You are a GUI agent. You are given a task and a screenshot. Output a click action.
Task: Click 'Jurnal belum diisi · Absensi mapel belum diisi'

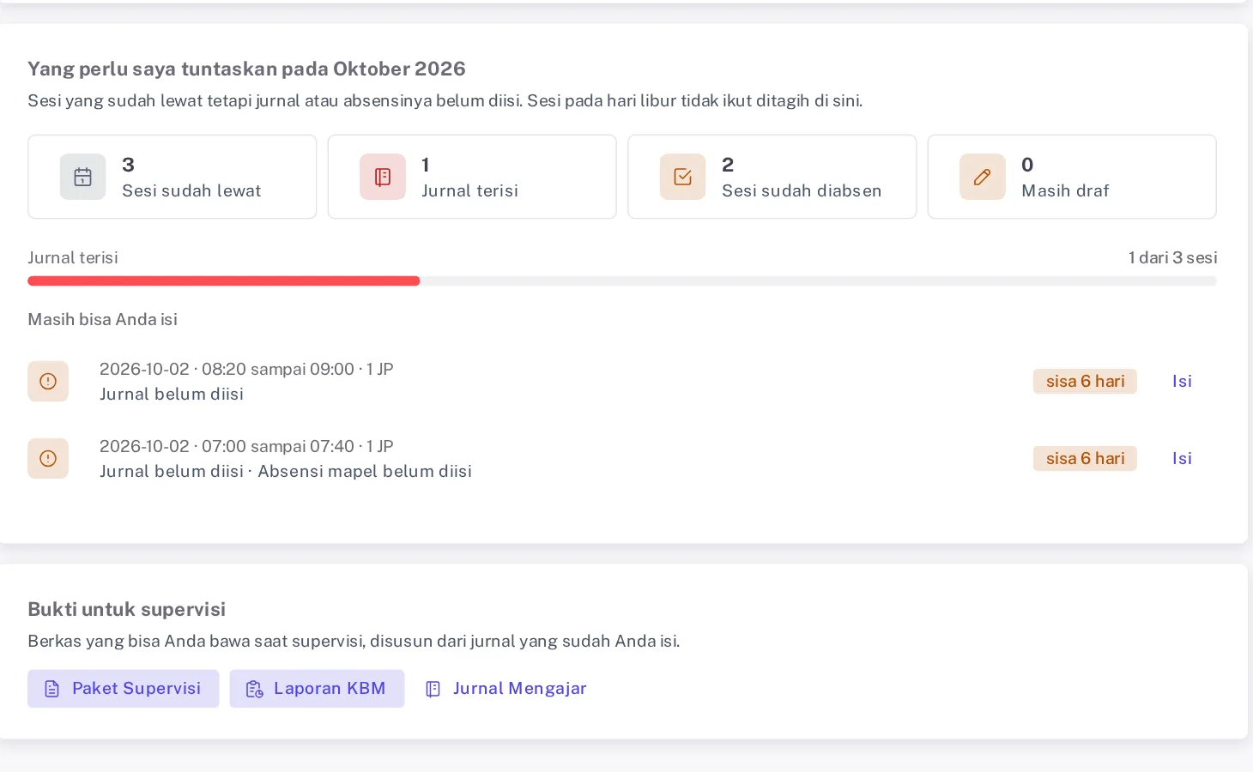286,471
